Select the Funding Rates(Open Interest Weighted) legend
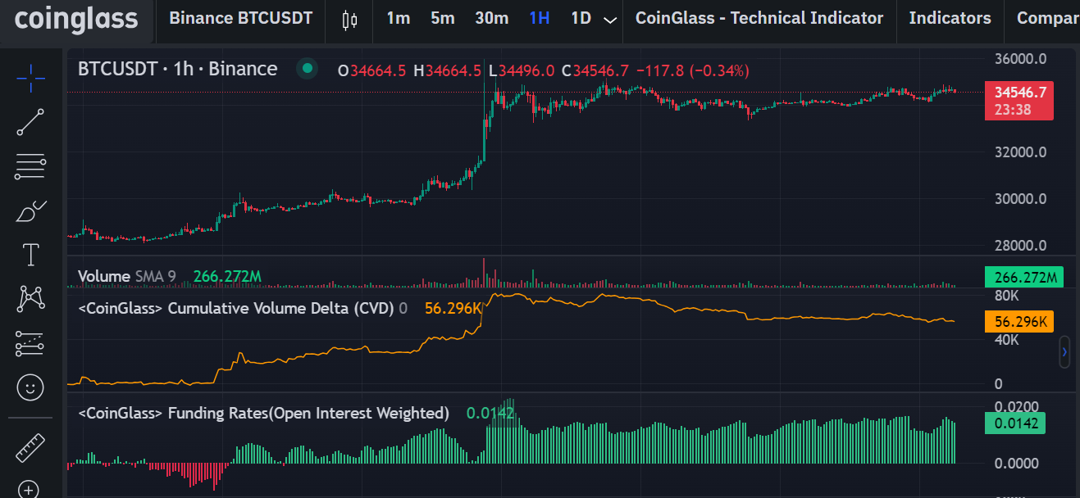Image resolution: width=1080 pixels, height=498 pixels. coord(263,413)
